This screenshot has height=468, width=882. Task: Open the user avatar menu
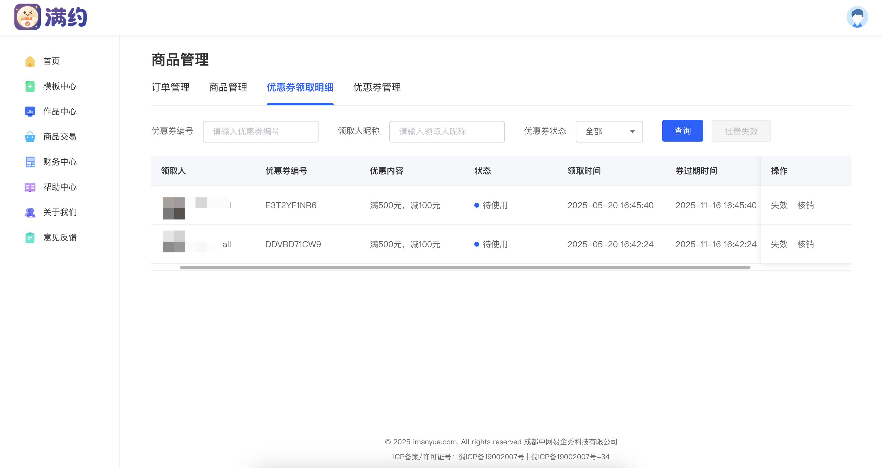(x=857, y=17)
